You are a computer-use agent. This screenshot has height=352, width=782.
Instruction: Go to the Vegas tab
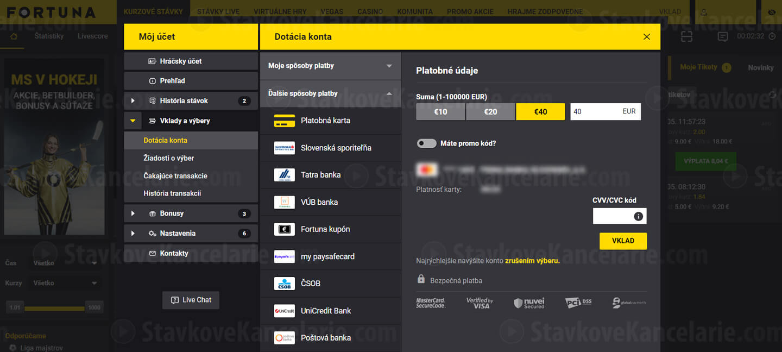click(x=332, y=11)
